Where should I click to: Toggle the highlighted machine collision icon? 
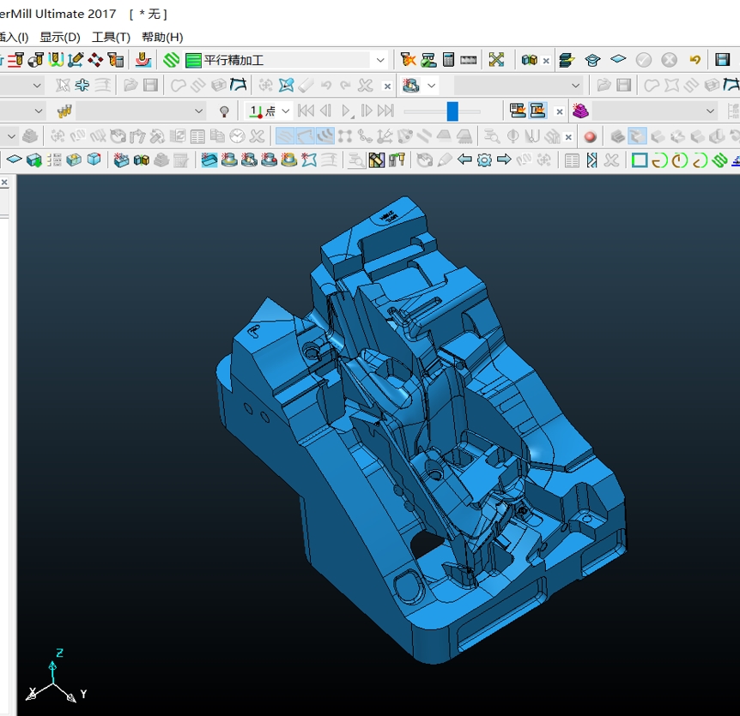tap(537, 111)
